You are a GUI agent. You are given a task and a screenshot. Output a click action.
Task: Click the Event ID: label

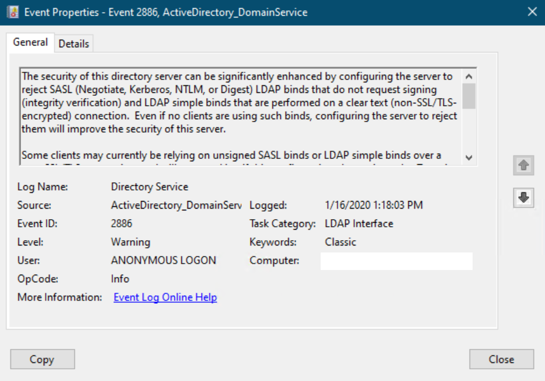37,224
